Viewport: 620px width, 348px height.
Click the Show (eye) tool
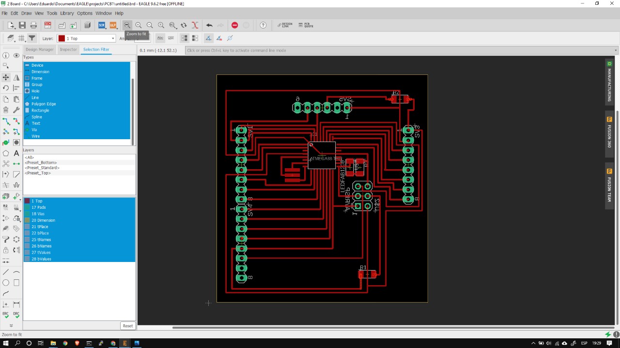tap(16, 56)
